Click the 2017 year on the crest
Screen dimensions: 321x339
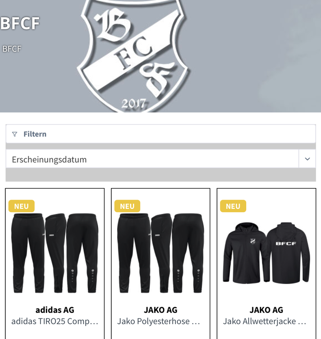coord(134,104)
